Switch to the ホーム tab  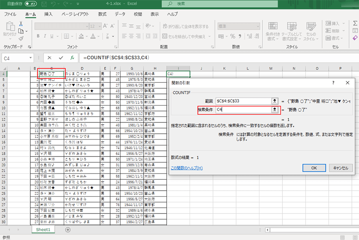tap(30, 14)
